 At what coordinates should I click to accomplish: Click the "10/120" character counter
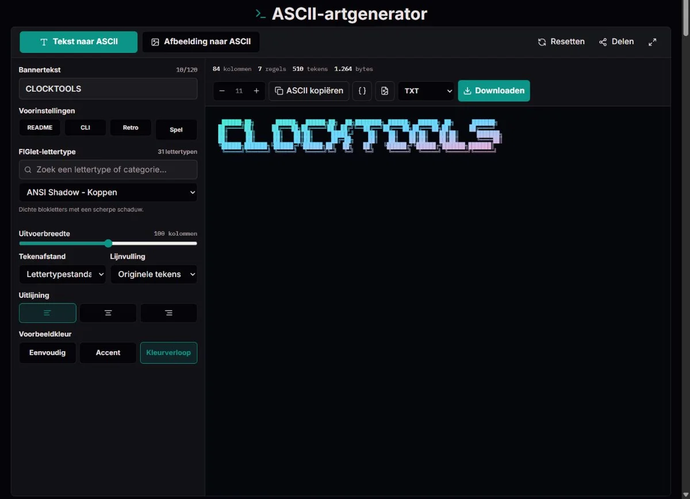coord(187,70)
